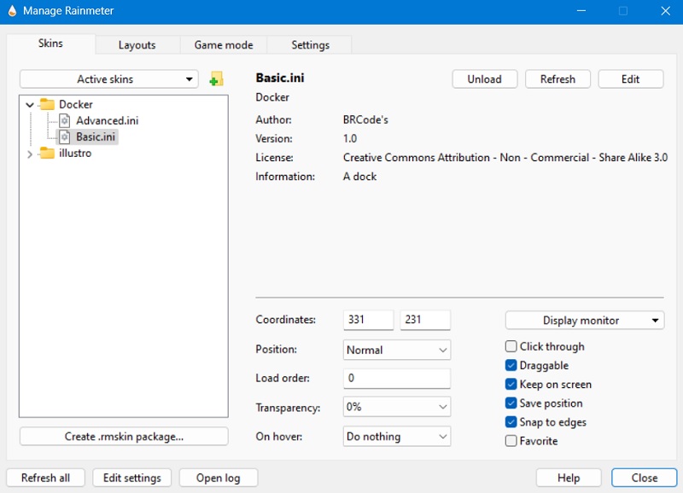This screenshot has width=683, height=493.
Task: Open the Game mode tab
Action: [x=223, y=44]
